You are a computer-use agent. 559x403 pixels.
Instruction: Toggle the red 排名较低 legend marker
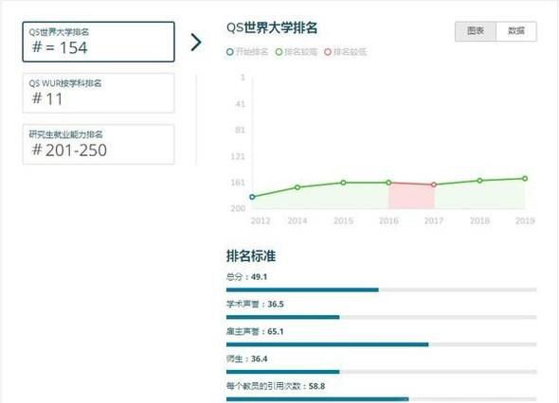tap(328, 52)
